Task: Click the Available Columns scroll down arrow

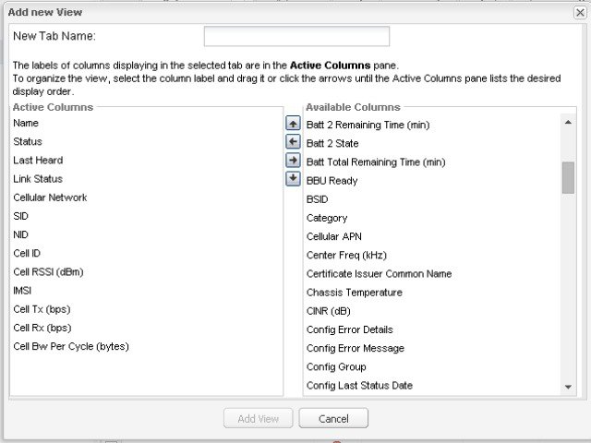Action: coord(568,388)
